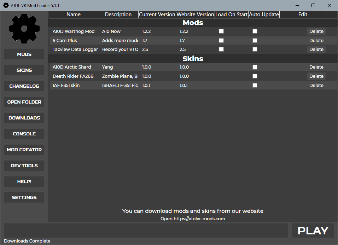
Task: Select the S Cam Plus name
Action: 65,41
